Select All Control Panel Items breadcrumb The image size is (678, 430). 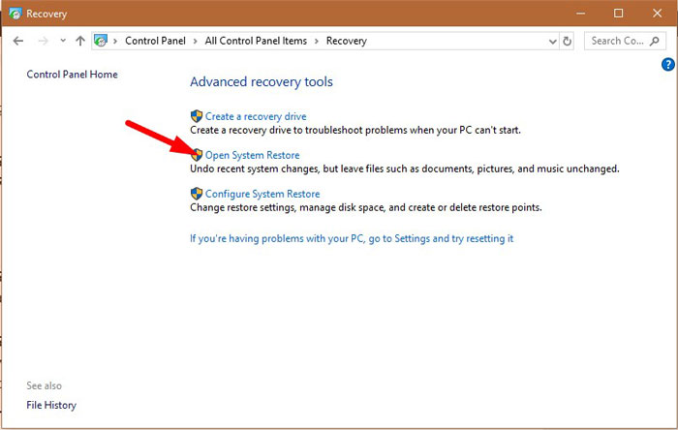pyautogui.click(x=256, y=41)
